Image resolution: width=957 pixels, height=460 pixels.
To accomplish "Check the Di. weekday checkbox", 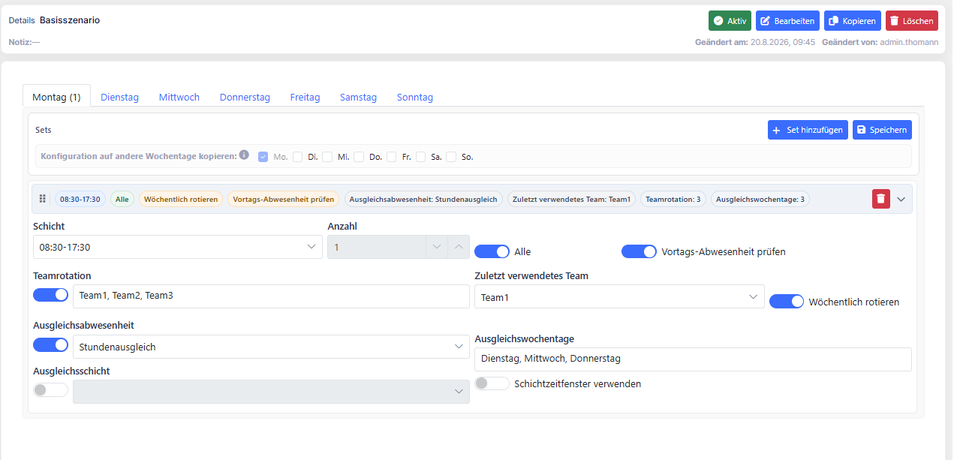I will point(297,157).
